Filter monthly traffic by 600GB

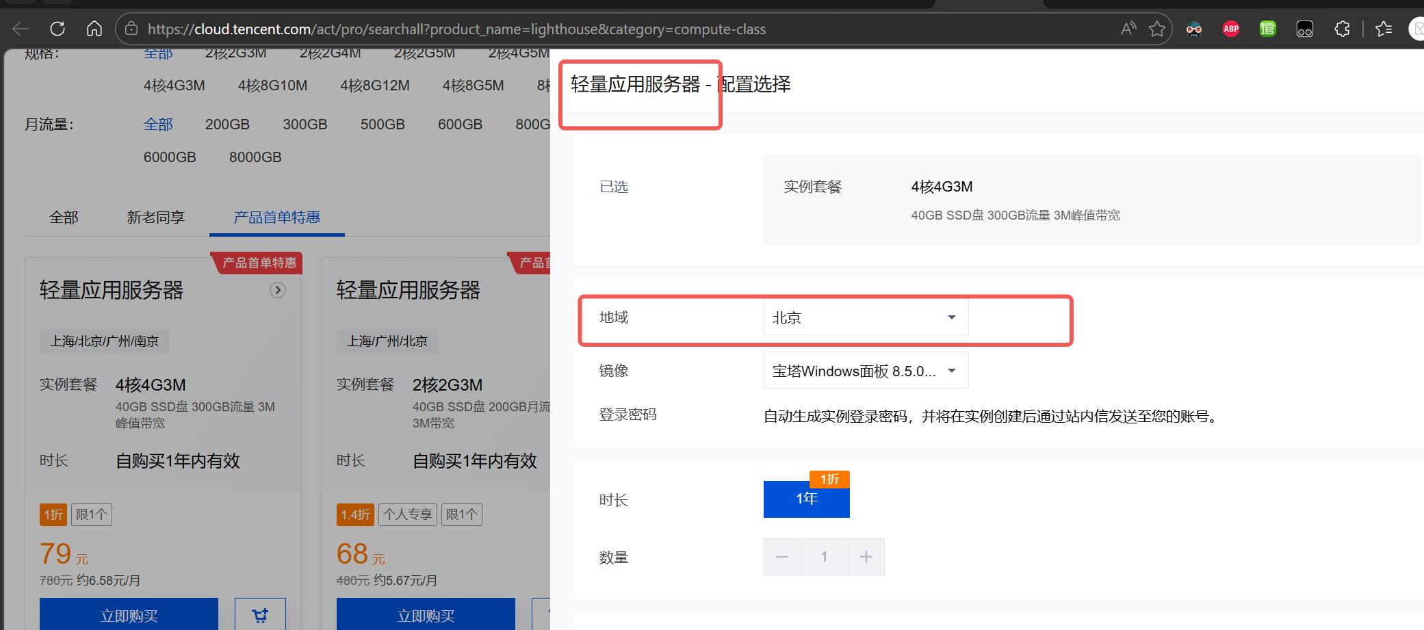tap(461, 124)
